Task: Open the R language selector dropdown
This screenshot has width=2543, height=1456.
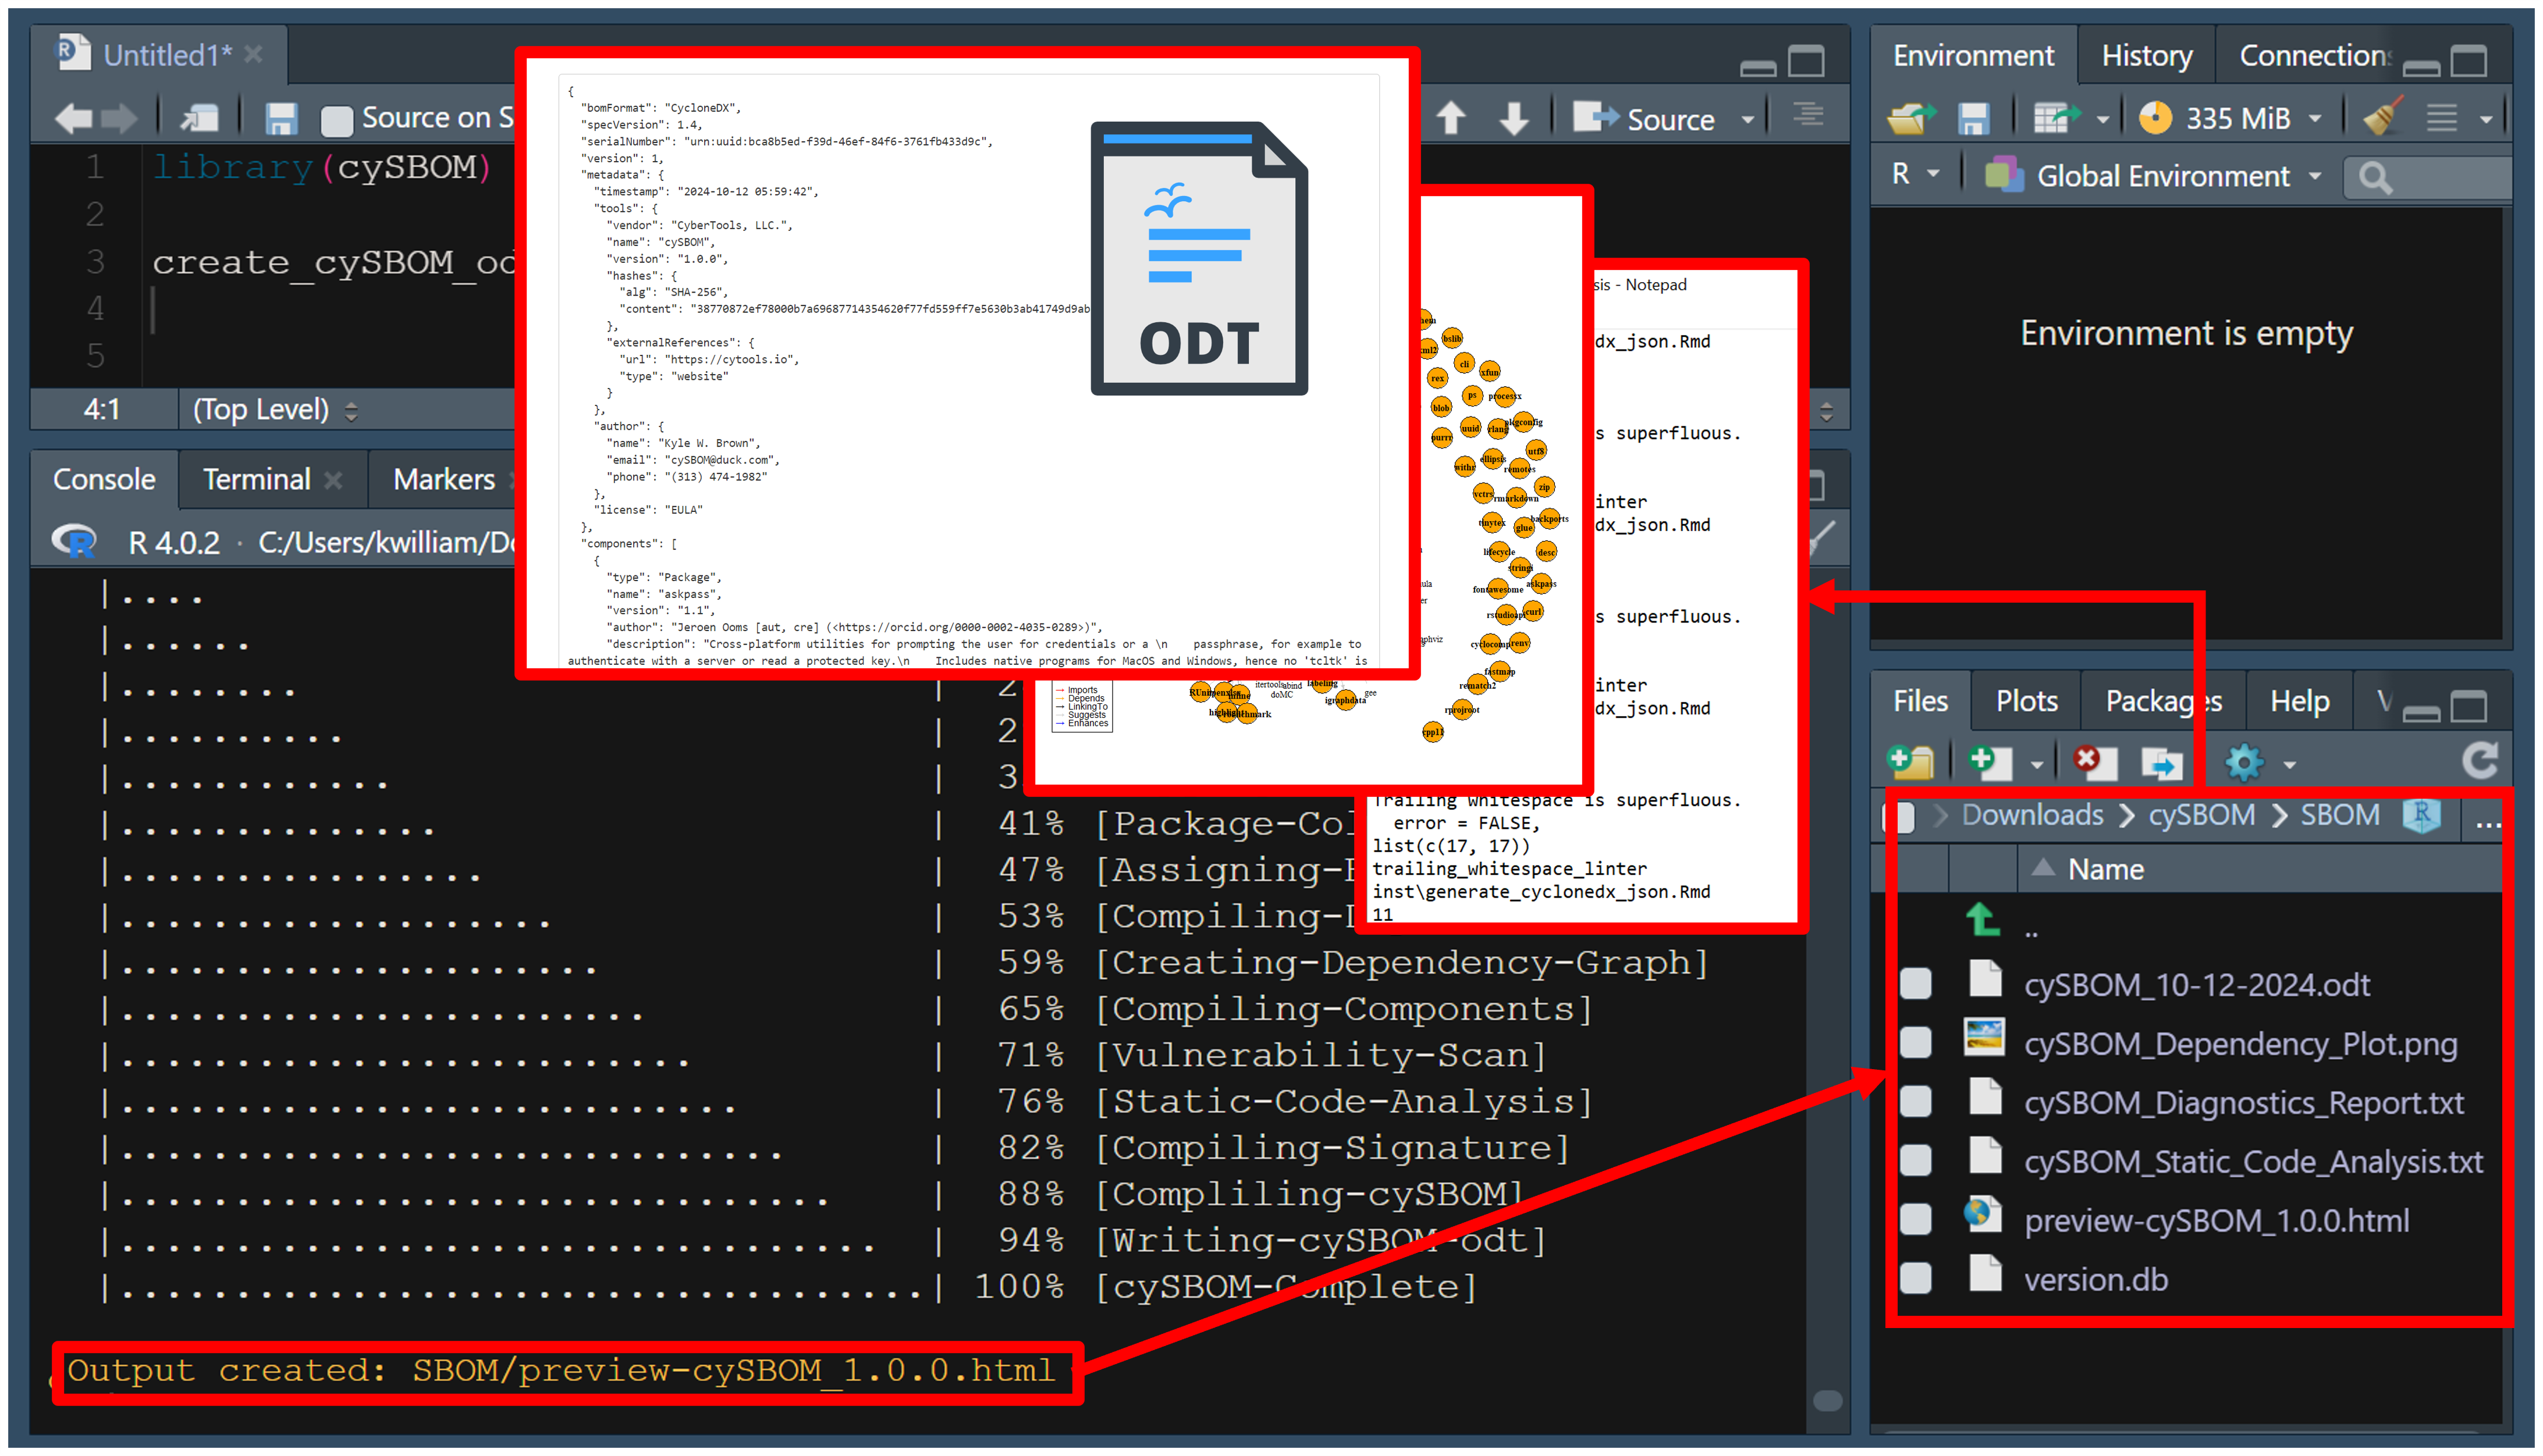Action: pyautogui.click(x=1916, y=174)
